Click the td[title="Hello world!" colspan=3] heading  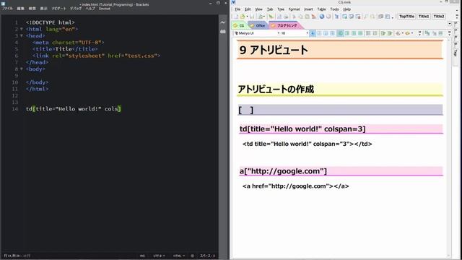point(302,129)
